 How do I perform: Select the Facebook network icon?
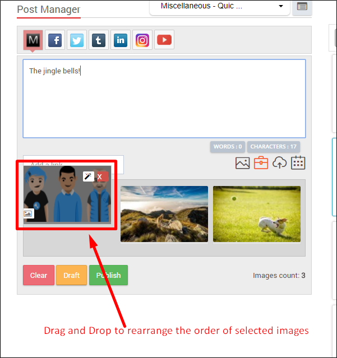tap(55, 40)
